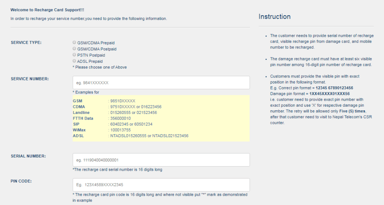The image size is (384, 205).
Task: Click the 'Instruction' heading
Action: 274,17
